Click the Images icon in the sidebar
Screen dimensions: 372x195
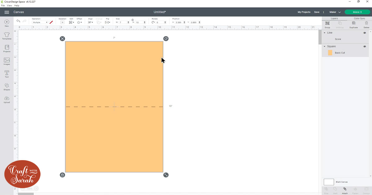(6, 61)
